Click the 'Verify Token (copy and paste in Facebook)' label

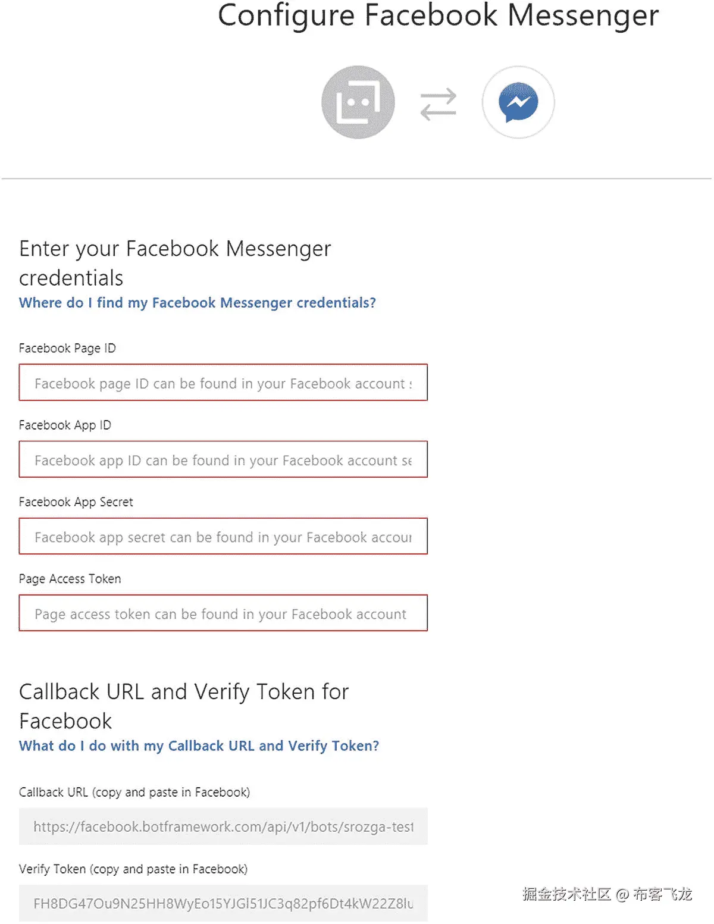coord(133,869)
